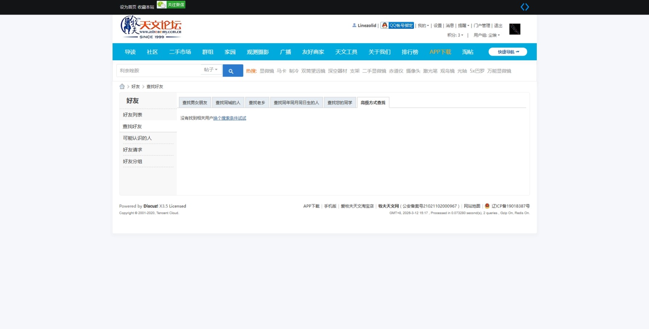Expand the 快捷导航 quick navigation menu
Viewport: 649px width, 329px height.
tap(507, 52)
